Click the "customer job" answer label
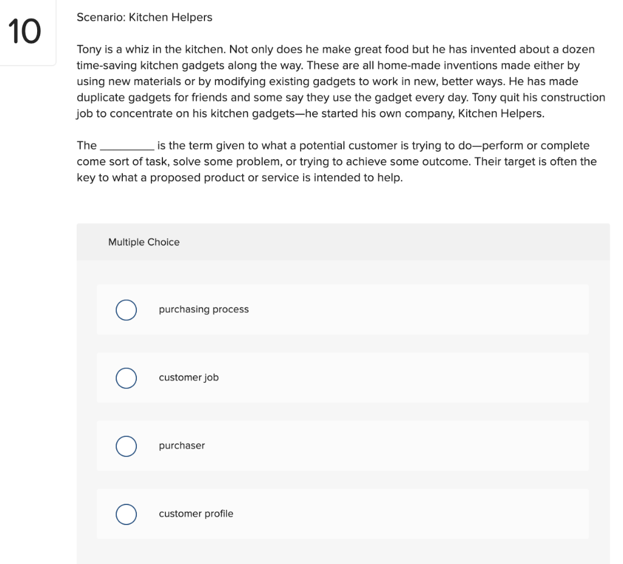Image resolution: width=623 pixels, height=564 pixels. pos(189,377)
